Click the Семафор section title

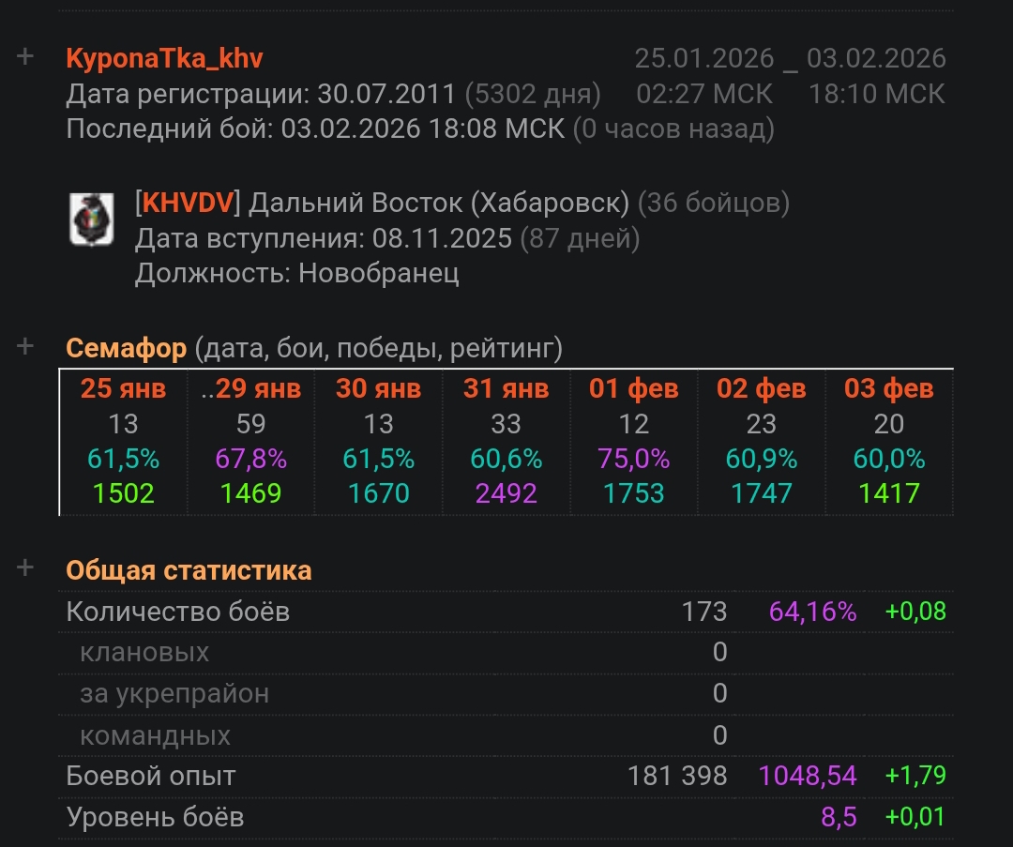[126, 349]
